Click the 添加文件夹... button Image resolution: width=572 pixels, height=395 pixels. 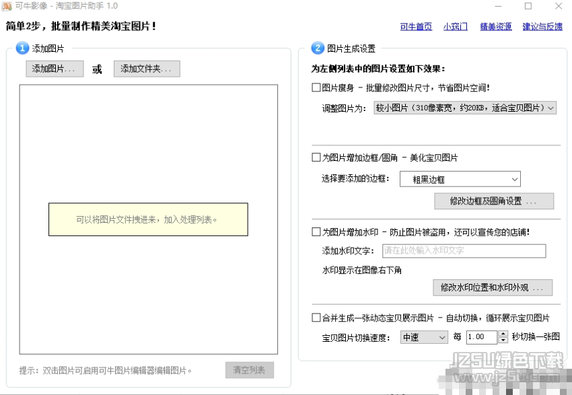click(147, 69)
